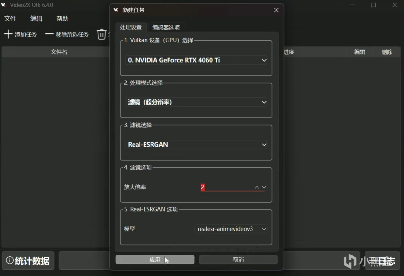Expand the Real-ESRGAN filter dropdown
404x276 pixels.
(196, 145)
